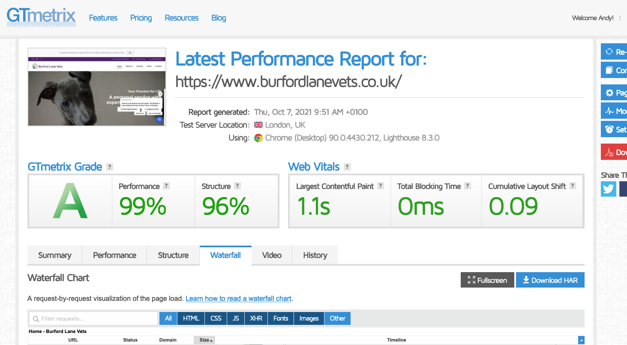The height and width of the screenshot is (345, 627).
Task: Click the 99% Performance score
Action: point(143,207)
